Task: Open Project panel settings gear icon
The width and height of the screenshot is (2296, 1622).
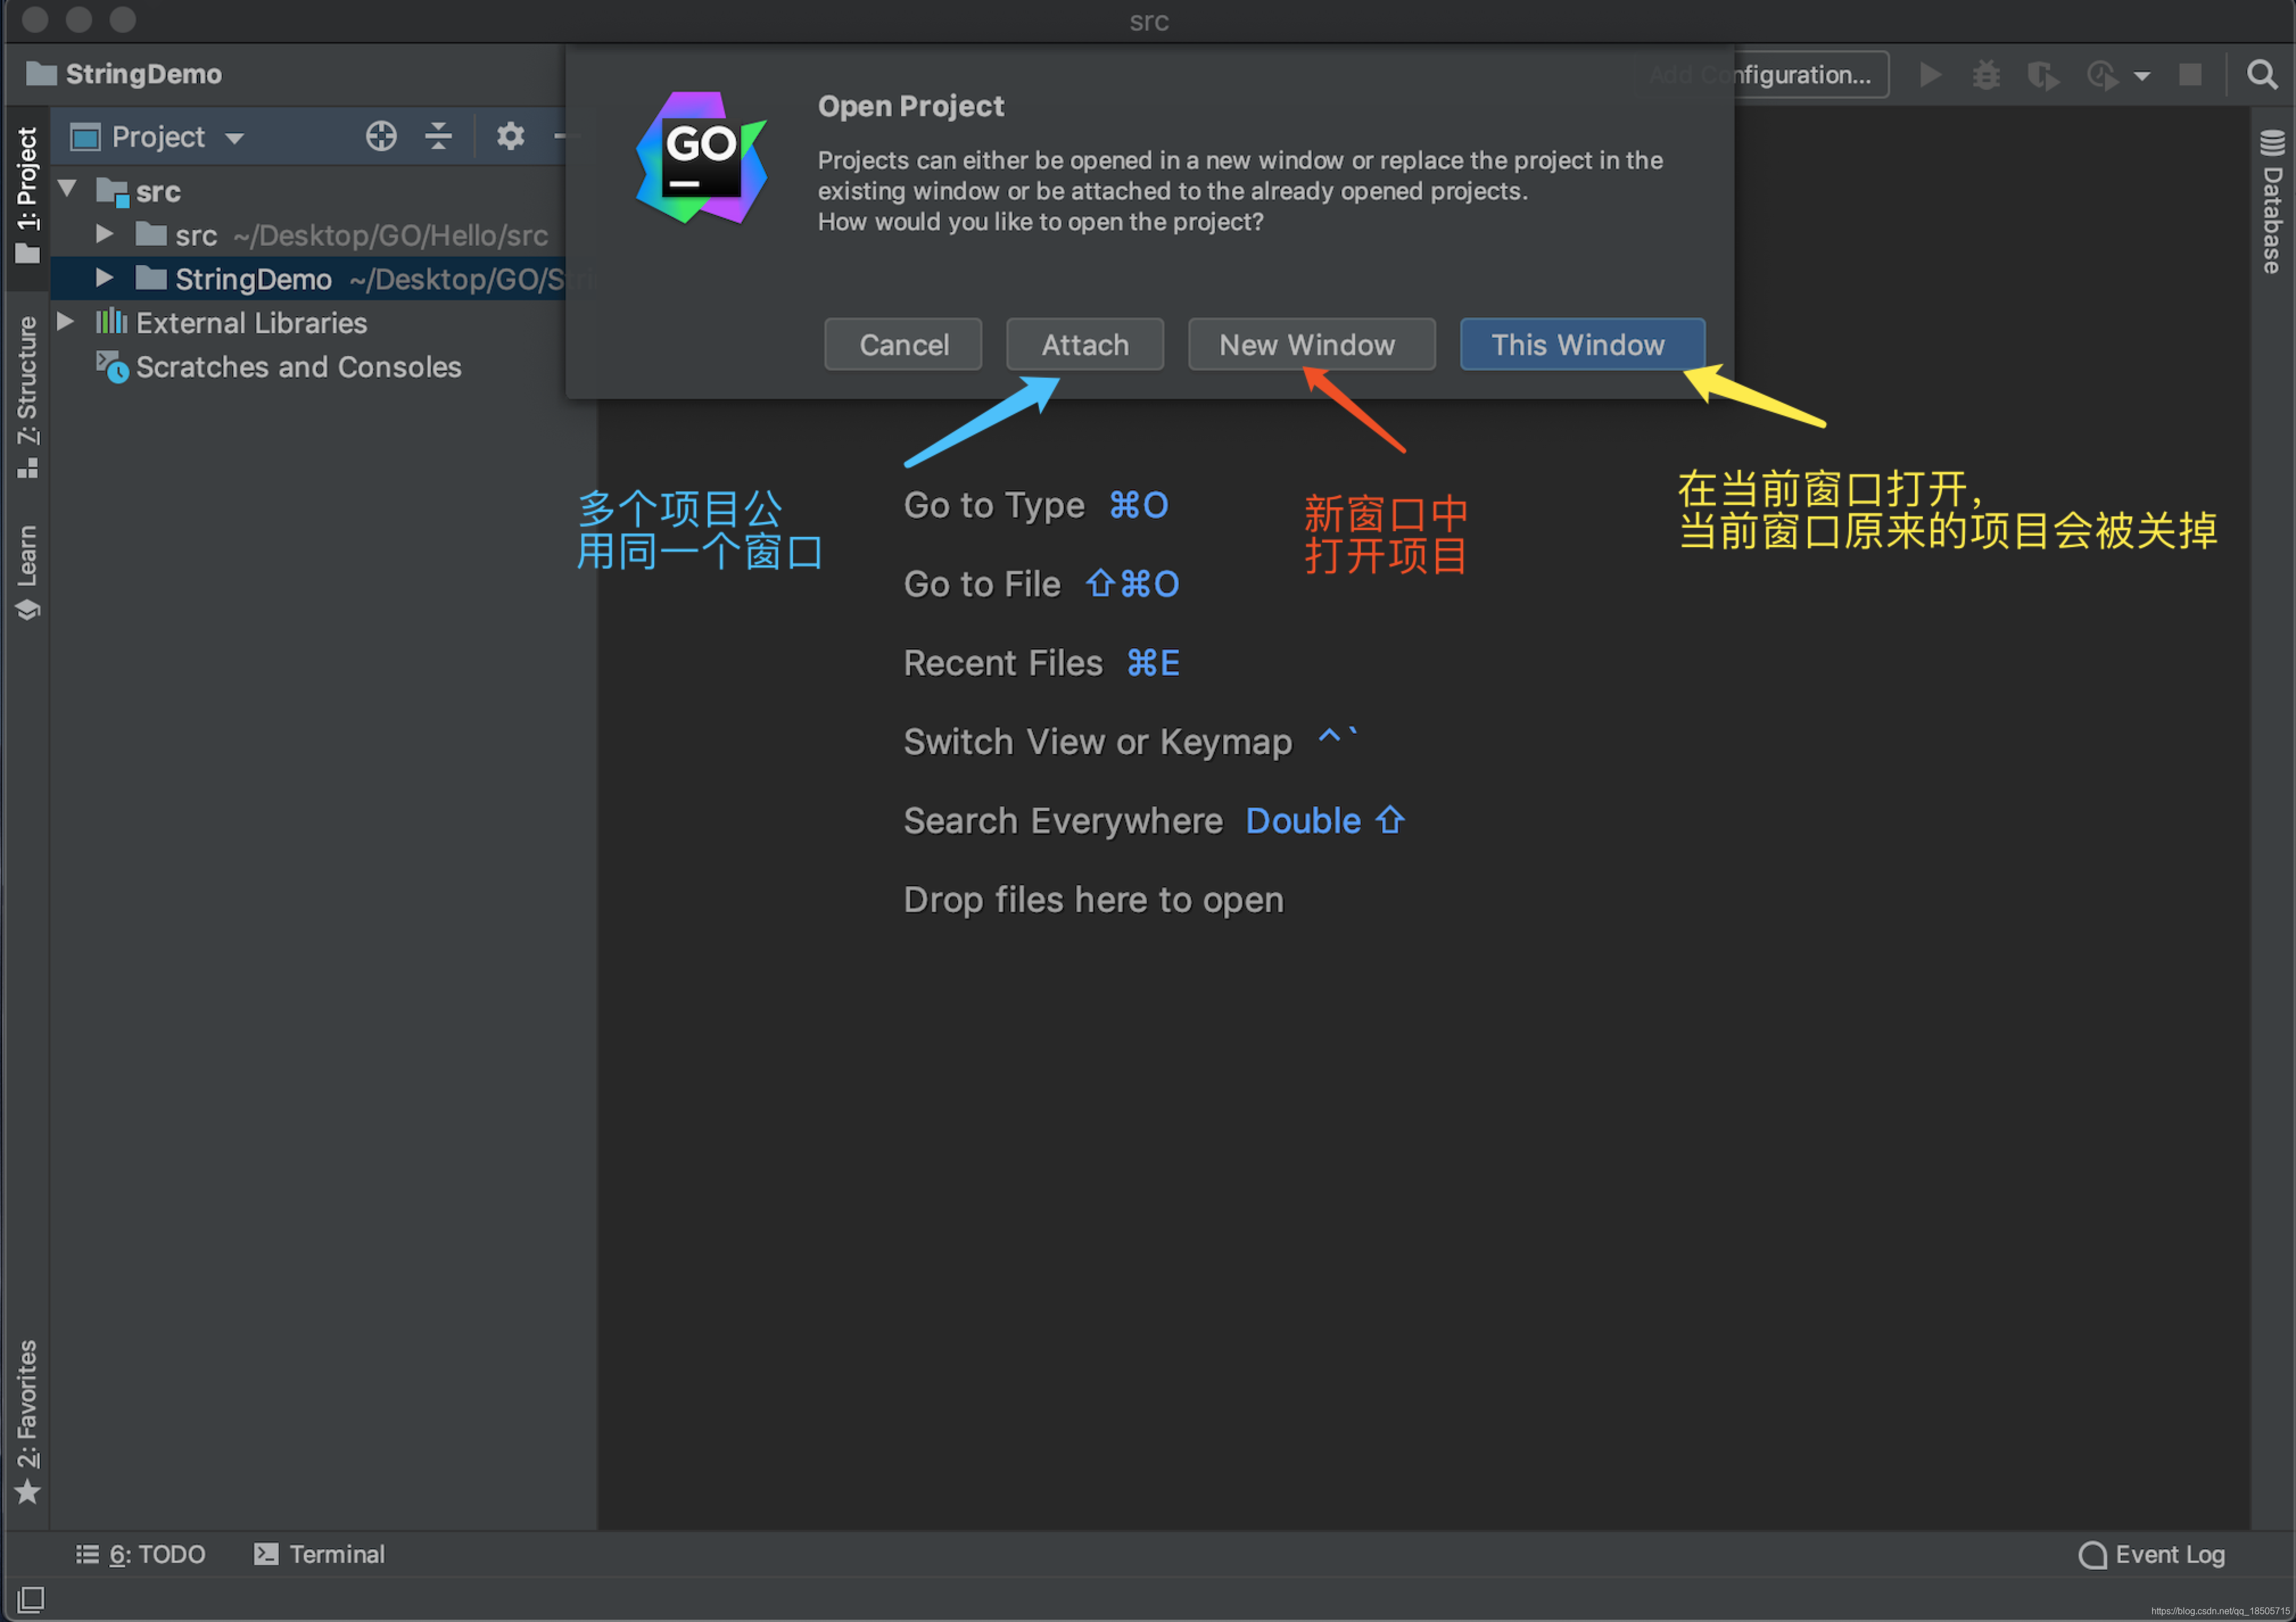Action: point(510,136)
